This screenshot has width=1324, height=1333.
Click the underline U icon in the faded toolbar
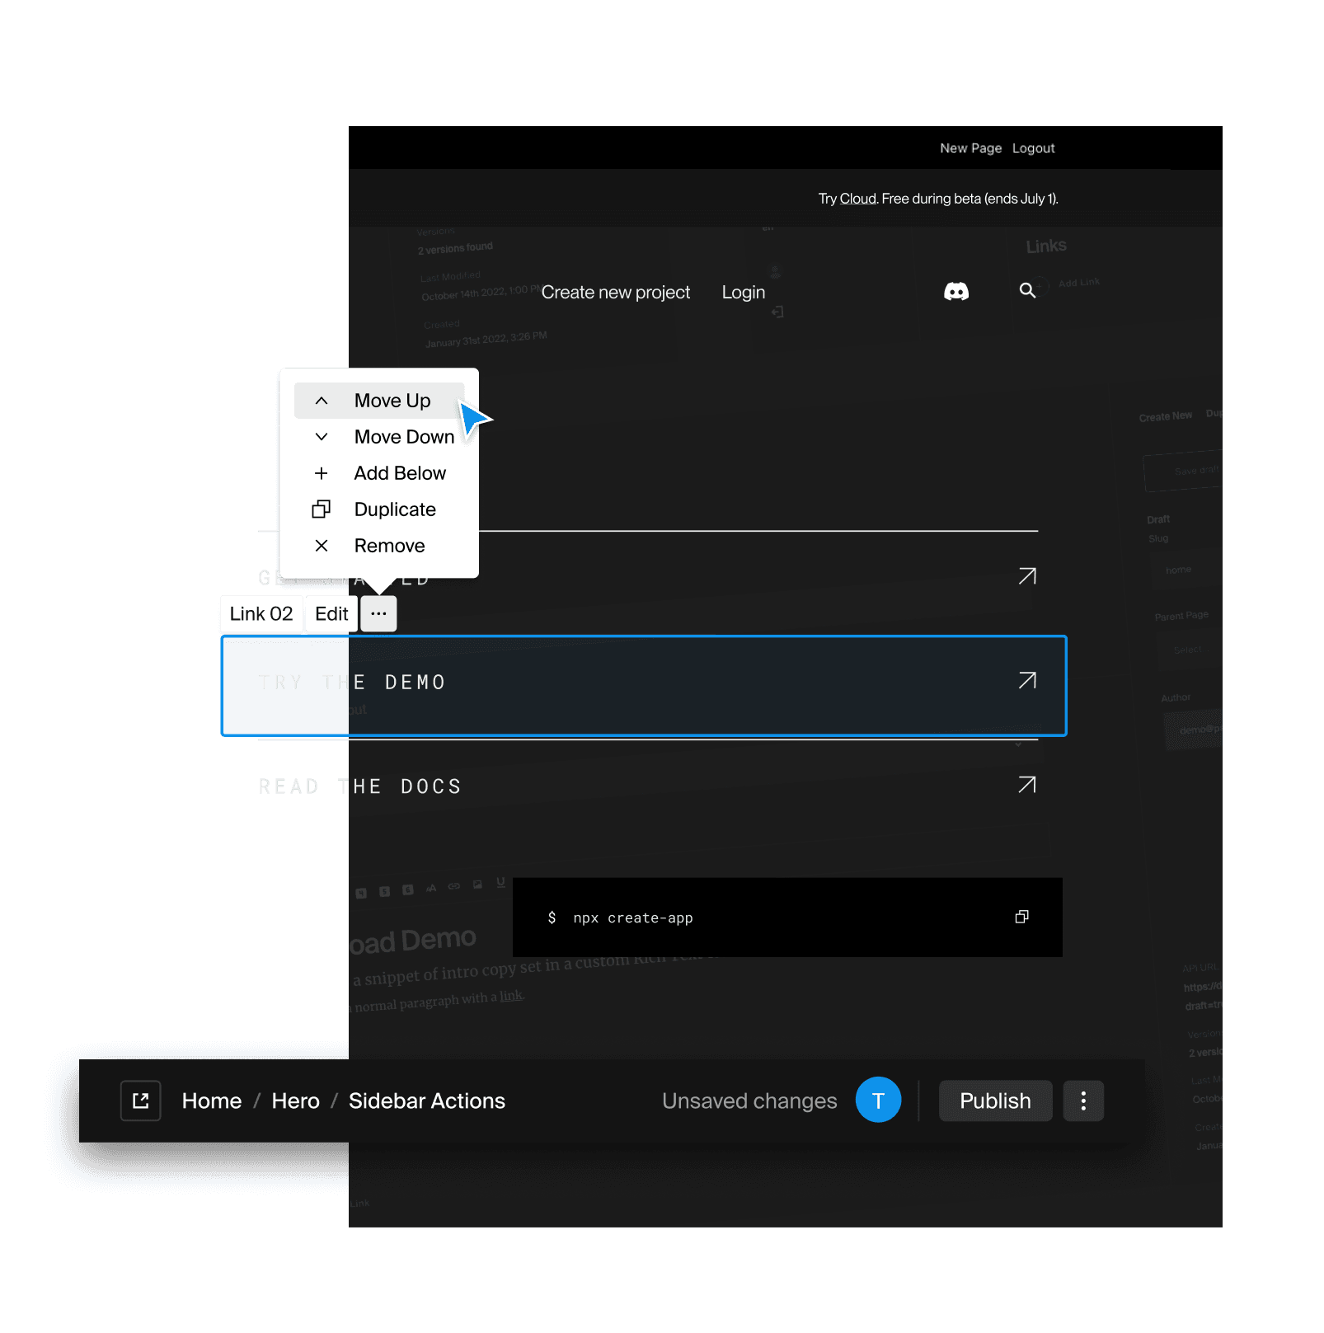500,882
